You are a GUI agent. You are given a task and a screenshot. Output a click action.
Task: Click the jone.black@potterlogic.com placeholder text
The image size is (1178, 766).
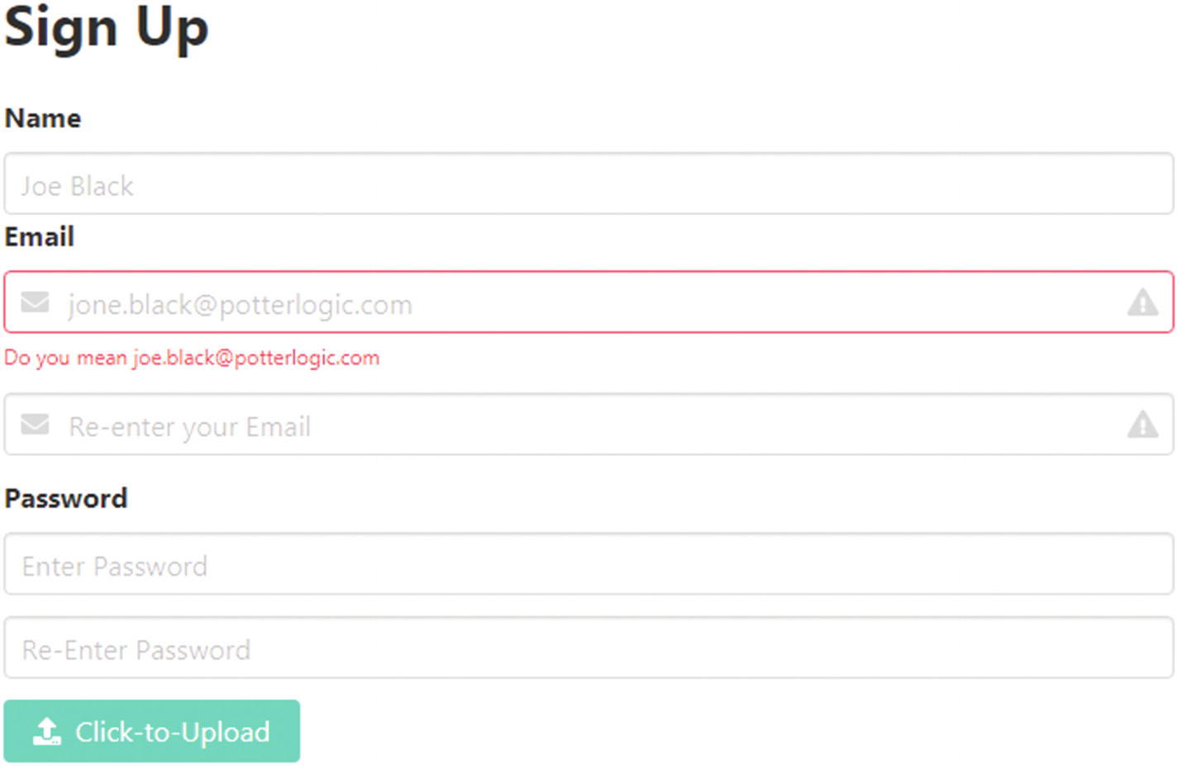[x=240, y=305]
